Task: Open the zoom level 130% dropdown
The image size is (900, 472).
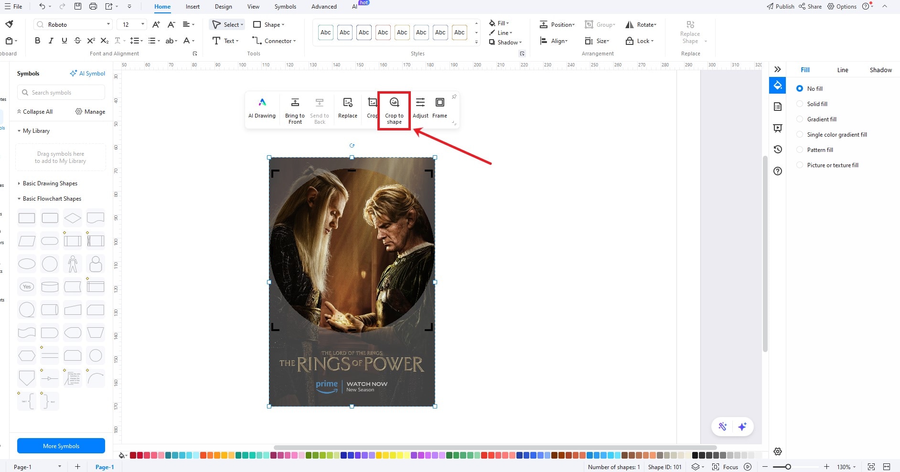Action: pyautogui.click(x=846, y=467)
